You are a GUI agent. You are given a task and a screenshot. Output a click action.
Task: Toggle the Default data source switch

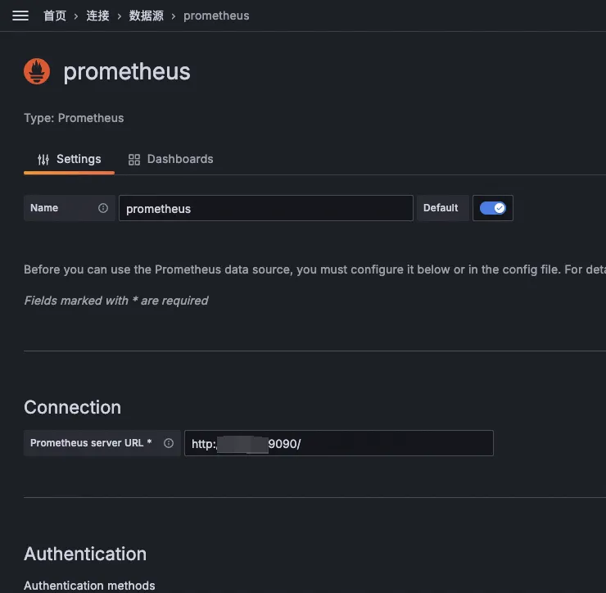tap(493, 208)
